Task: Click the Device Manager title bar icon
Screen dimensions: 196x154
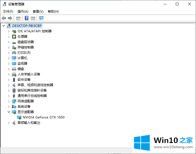Action: click(x=4, y=4)
